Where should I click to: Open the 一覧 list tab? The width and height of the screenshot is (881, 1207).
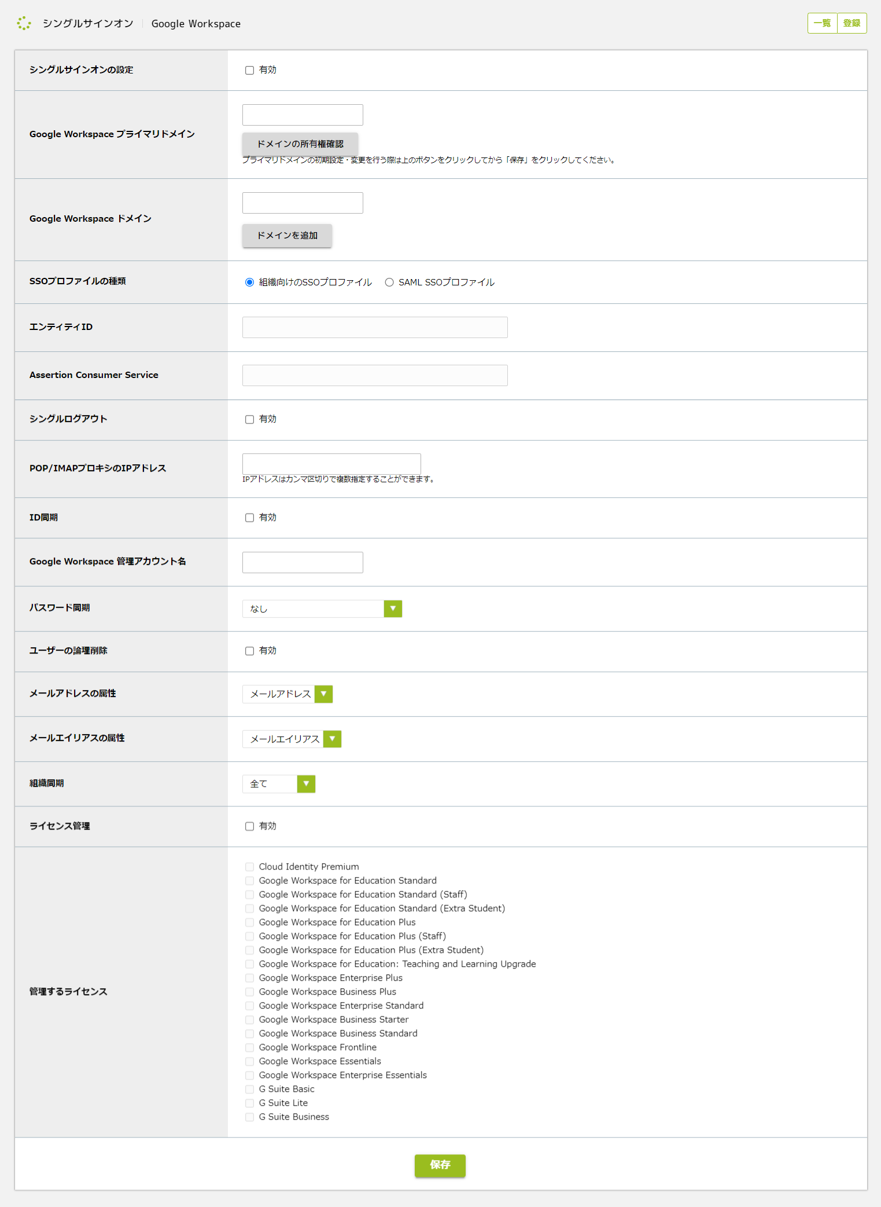click(x=822, y=23)
